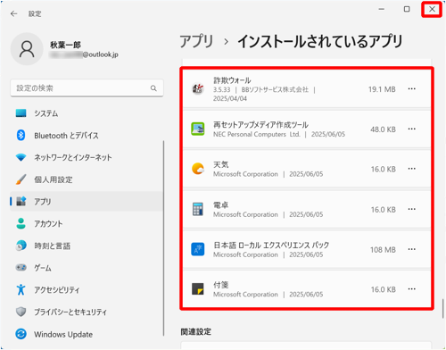
Task: Open more options for 付箋
Action: tap(412, 289)
